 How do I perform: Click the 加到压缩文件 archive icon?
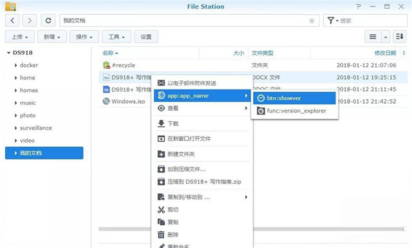[161, 169]
